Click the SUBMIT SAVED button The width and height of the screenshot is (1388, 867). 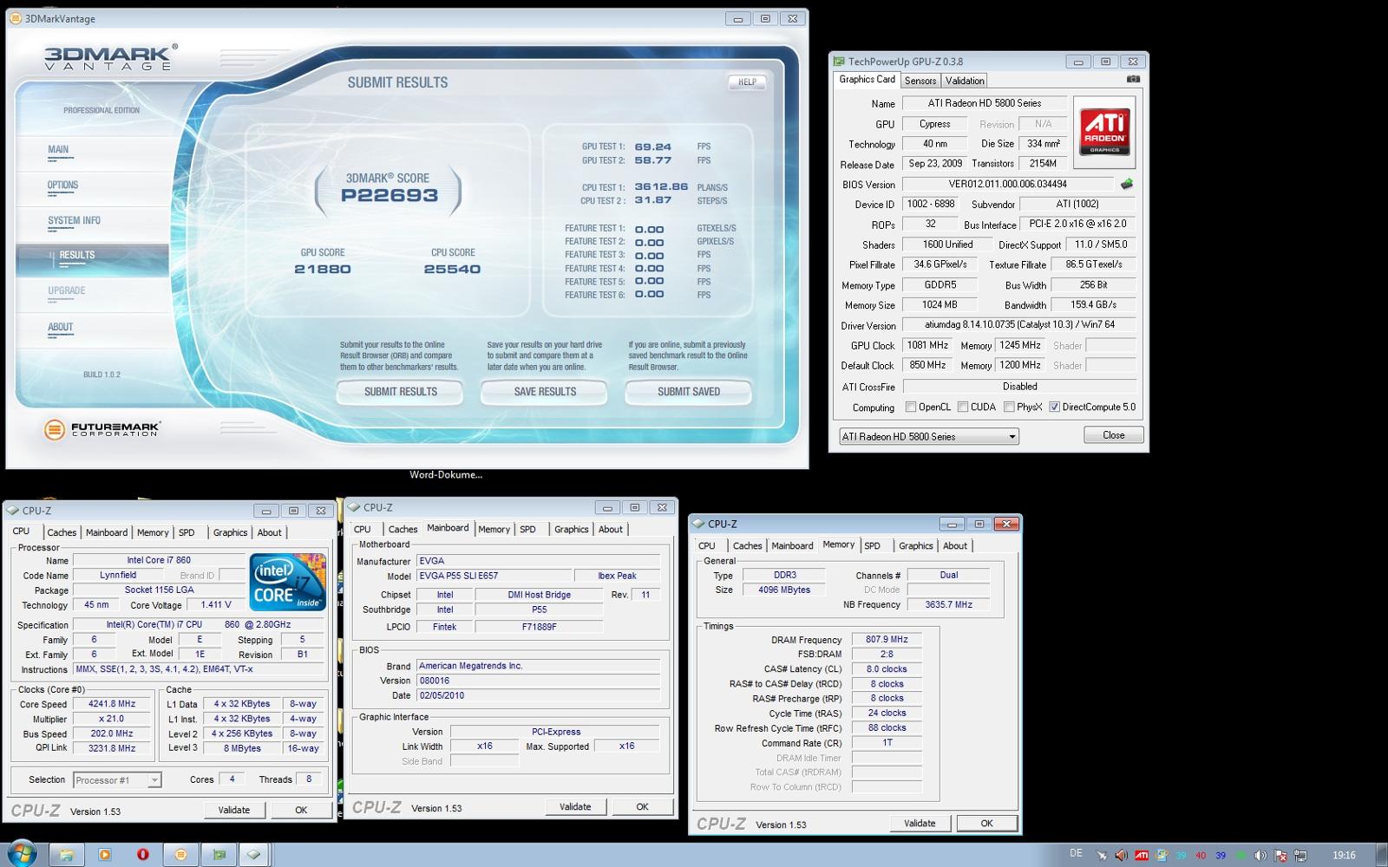point(689,392)
